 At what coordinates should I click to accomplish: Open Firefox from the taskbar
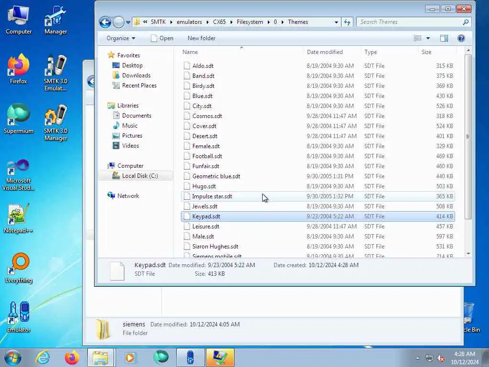[72, 357]
